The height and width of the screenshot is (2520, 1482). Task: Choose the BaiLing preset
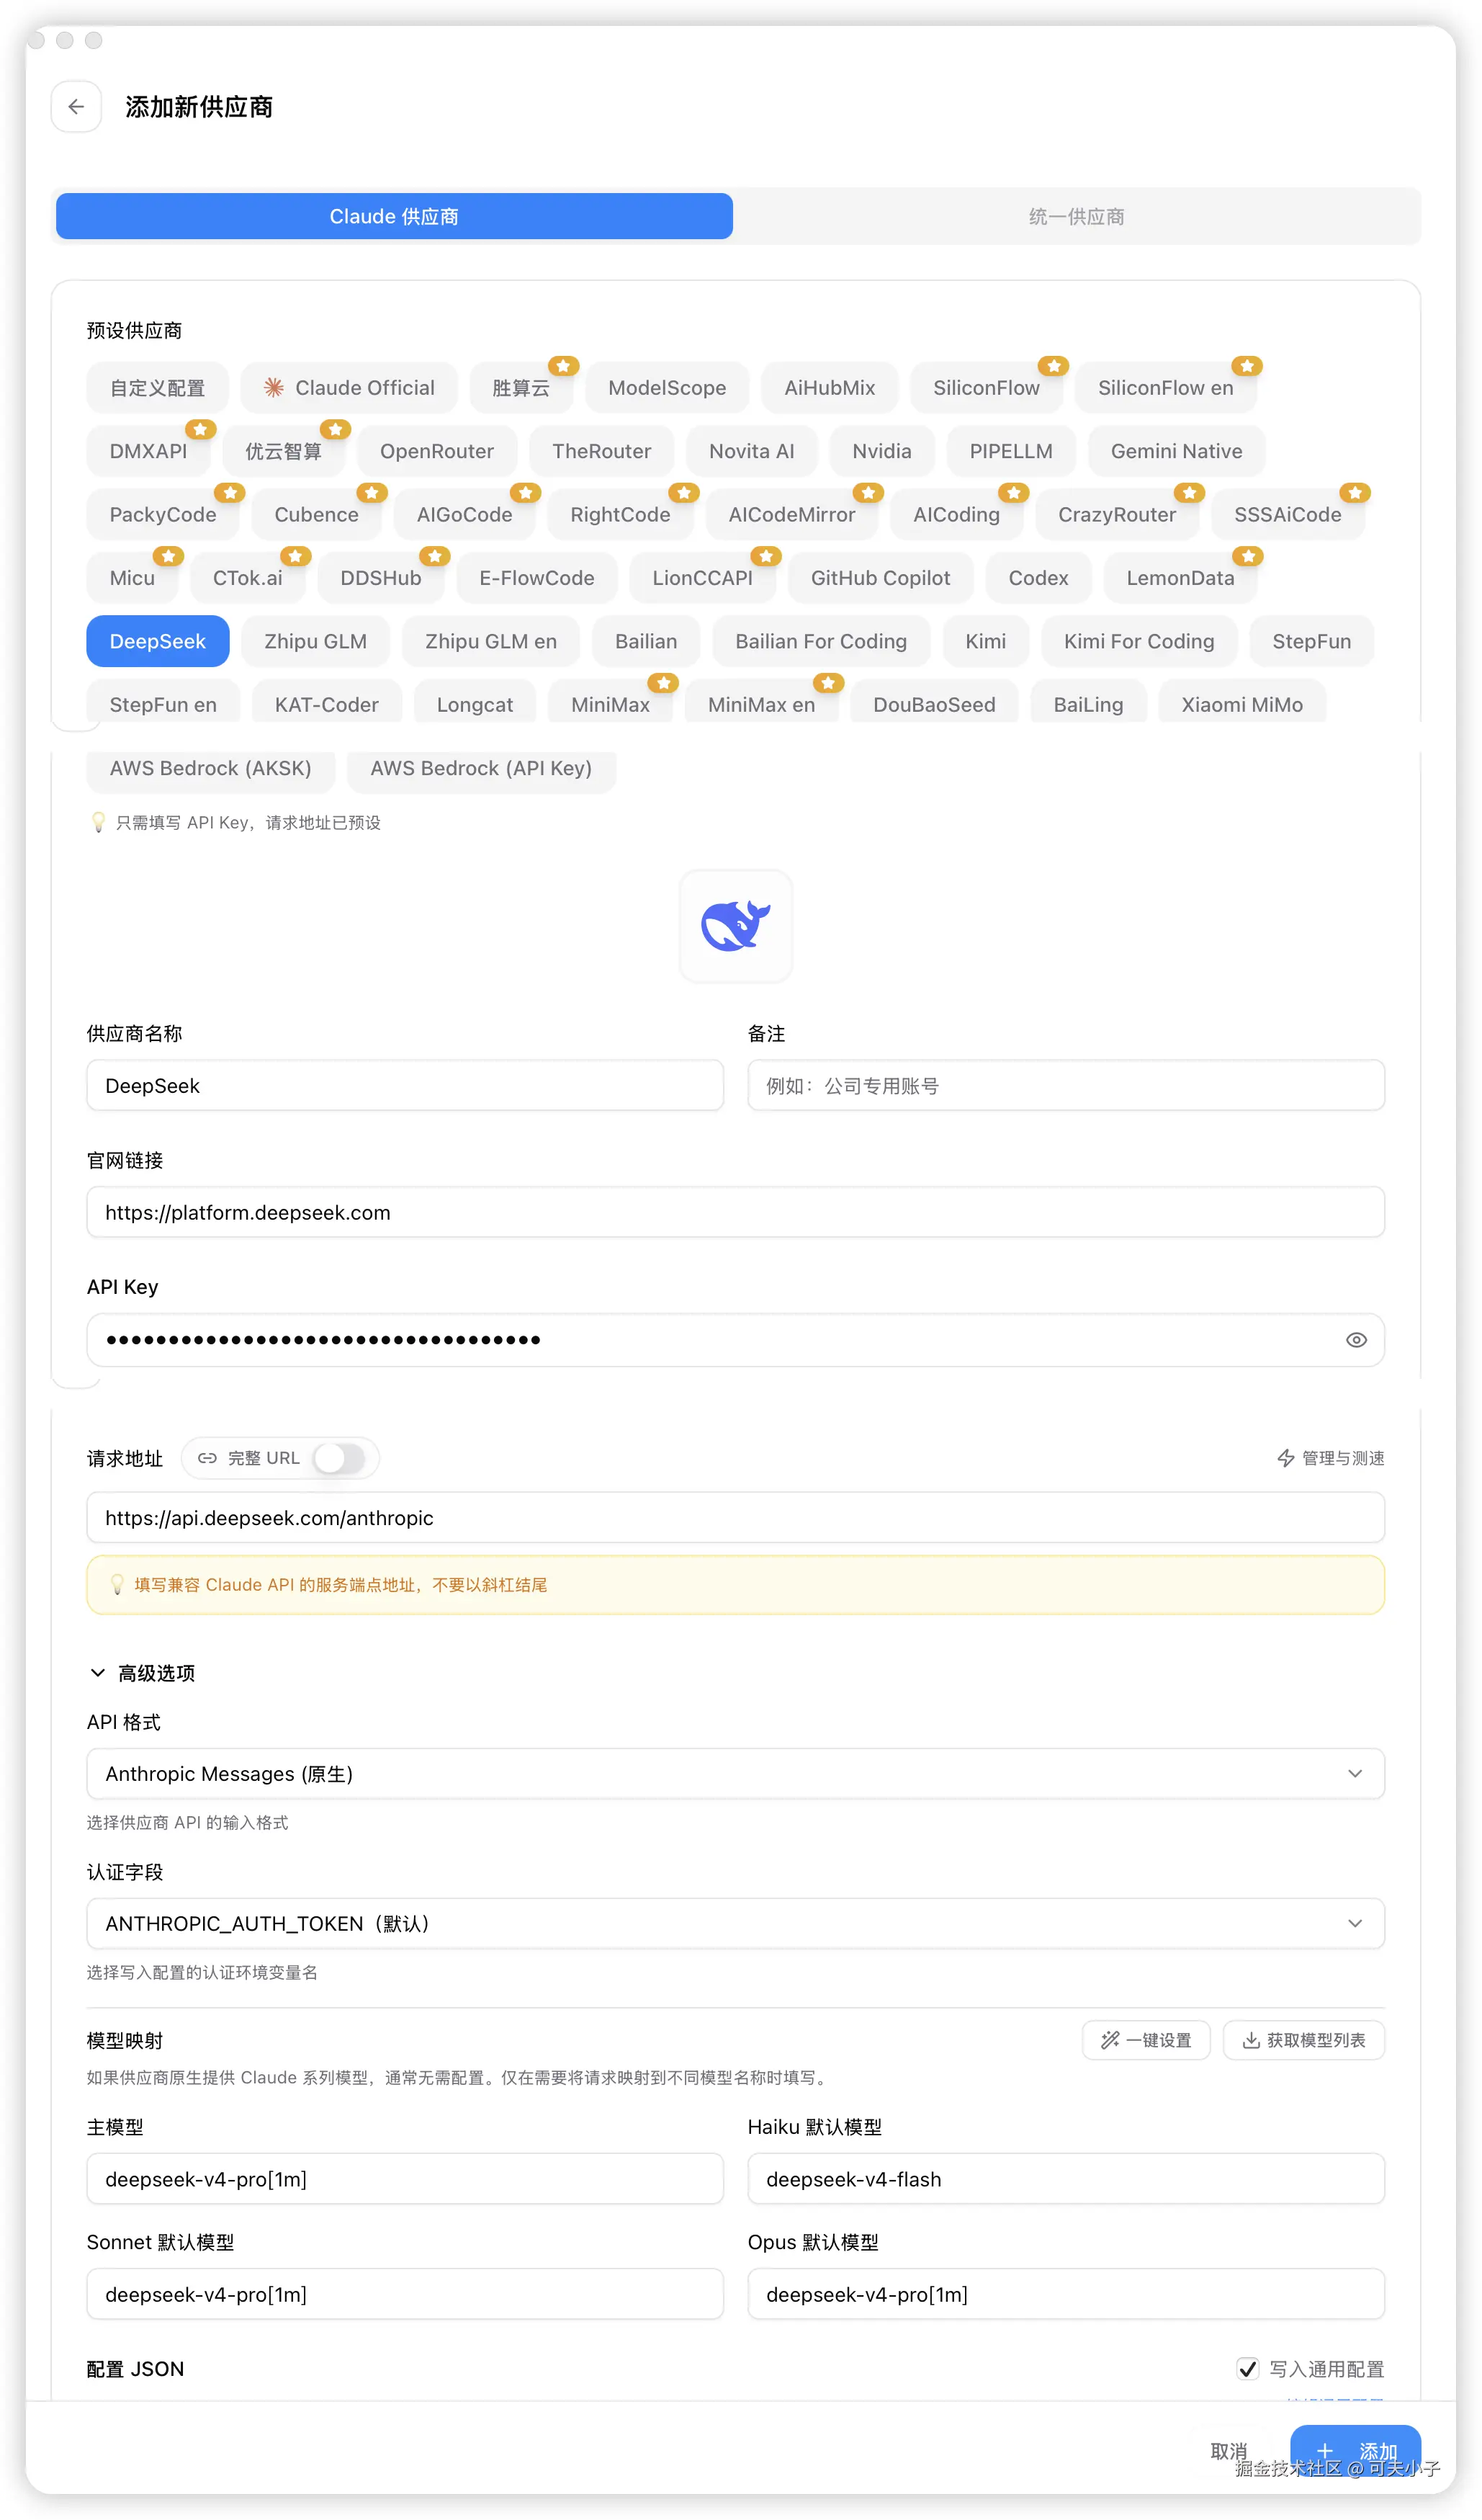(1087, 702)
